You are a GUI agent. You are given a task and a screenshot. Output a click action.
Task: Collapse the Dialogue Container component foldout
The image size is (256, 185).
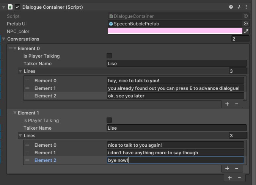click(x=3, y=7)
